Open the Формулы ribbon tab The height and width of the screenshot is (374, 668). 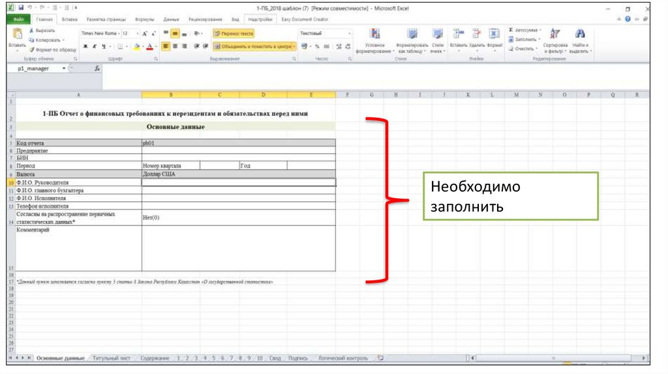click(x=144, y=20)
